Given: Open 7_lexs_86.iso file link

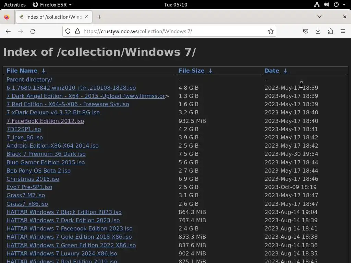Looking at the screenshot, I should click(25, 138).
